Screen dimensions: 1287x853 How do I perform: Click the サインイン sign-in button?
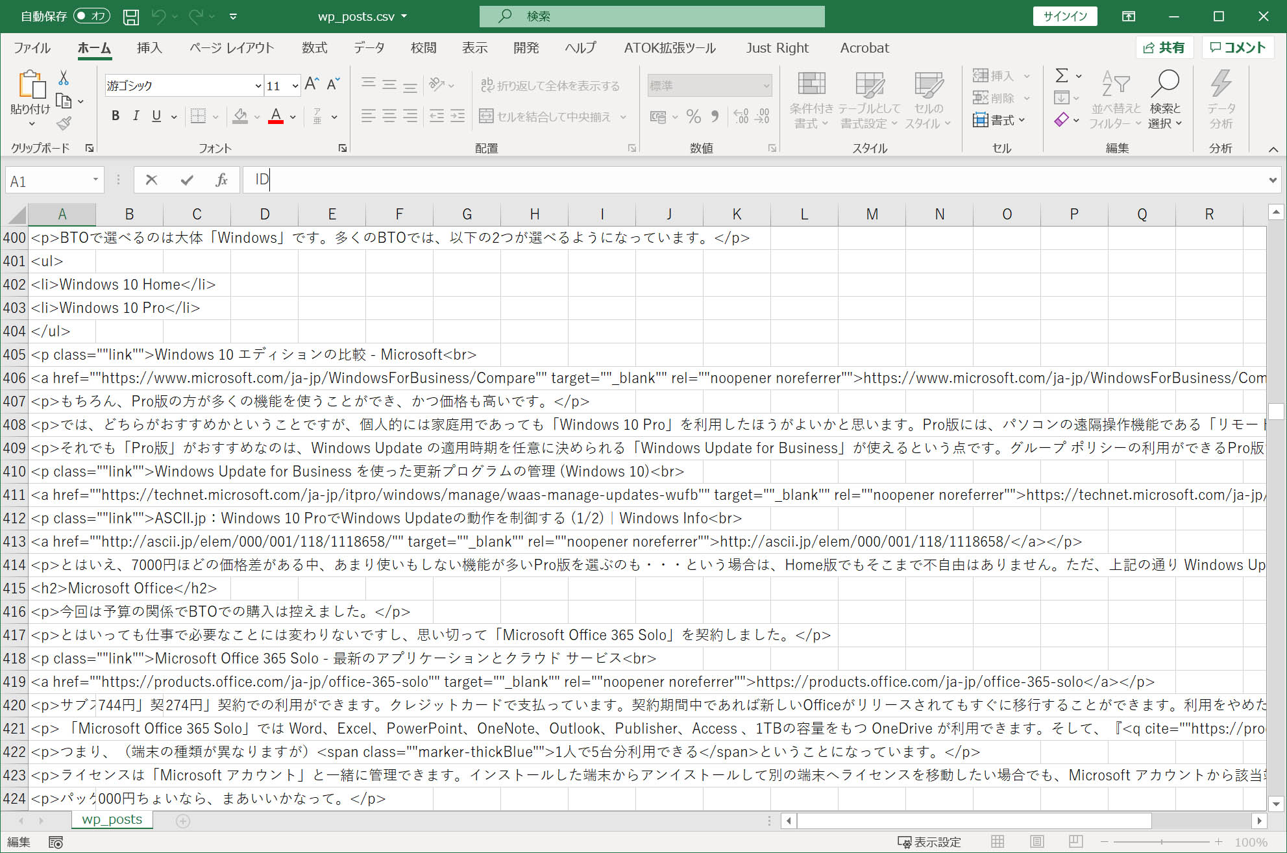tap(1065, 16)
